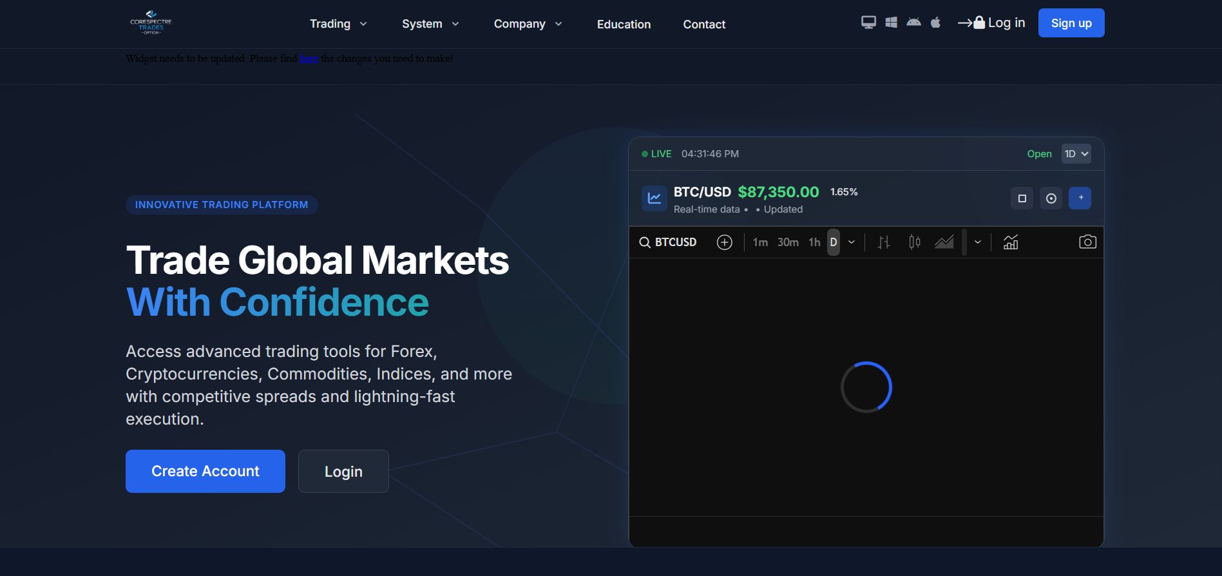Open the chart indicators icon
Viewport: 1222px width, 576px height.
click(1011, 242)
